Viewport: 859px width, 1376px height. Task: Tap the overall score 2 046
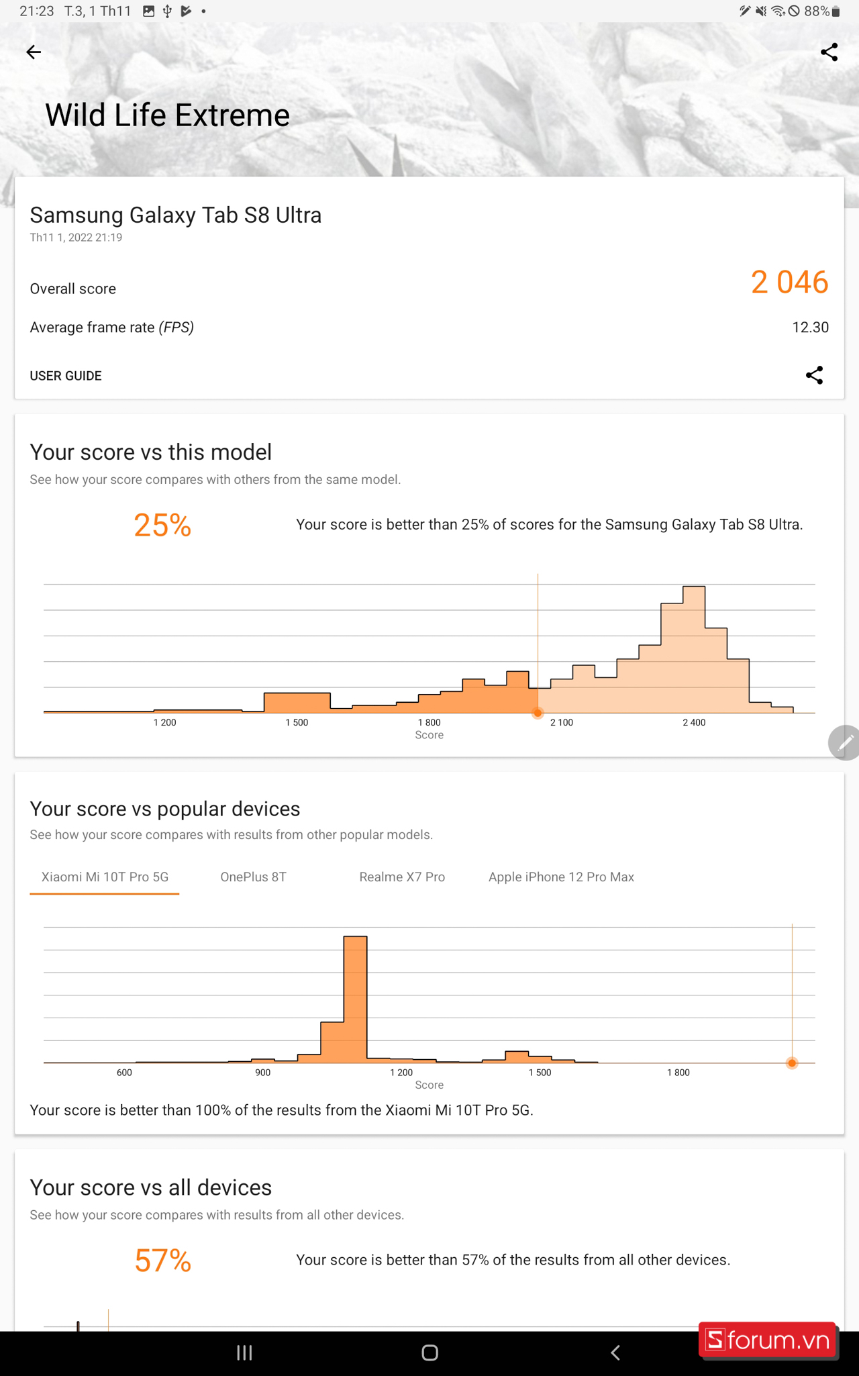[x=789, y=282]
